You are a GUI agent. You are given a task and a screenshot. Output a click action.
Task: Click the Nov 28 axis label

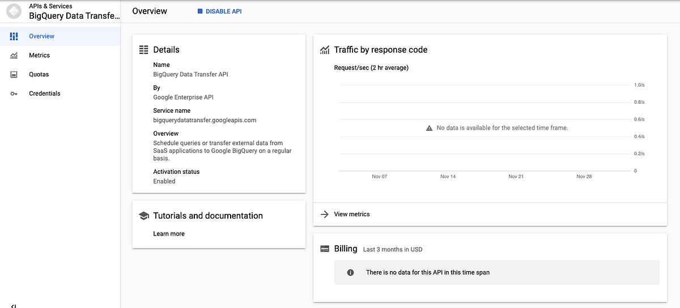point(584,177)
